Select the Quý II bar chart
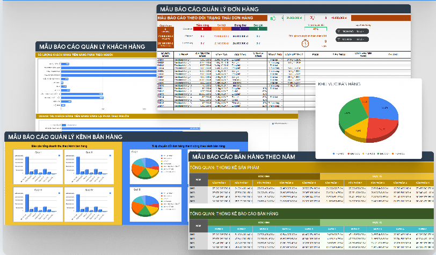The width and height of the screenshot is (436, 255). 88,165
